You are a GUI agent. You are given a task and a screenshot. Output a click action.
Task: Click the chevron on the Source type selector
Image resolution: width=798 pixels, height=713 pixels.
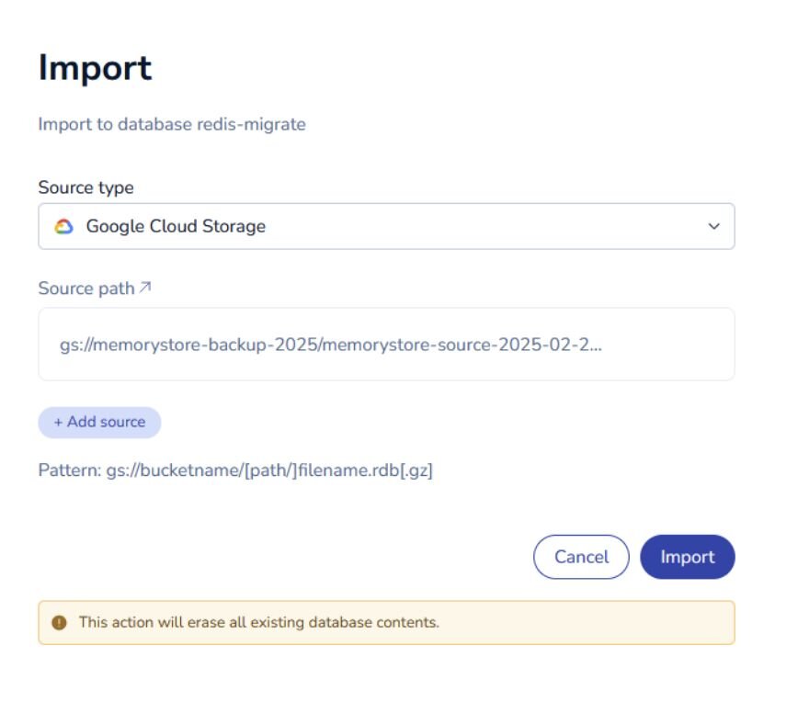(x=713, y=225)
